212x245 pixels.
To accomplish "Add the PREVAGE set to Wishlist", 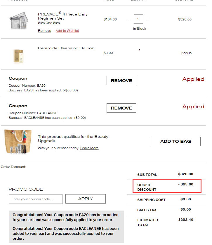I will pyautogui.click(x=67, y=31).
